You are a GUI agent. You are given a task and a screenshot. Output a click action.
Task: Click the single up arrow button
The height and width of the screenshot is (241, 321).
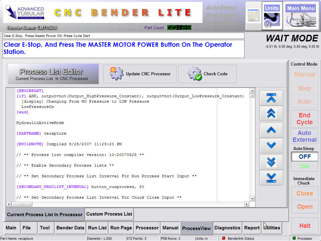pos(271,130)
